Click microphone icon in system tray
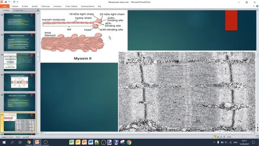Viewport: 259px width, 146px height. tap(218, 142)
